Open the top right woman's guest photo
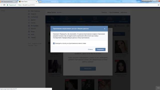This screenshot has height=90, width=160. tap(121, 47)
